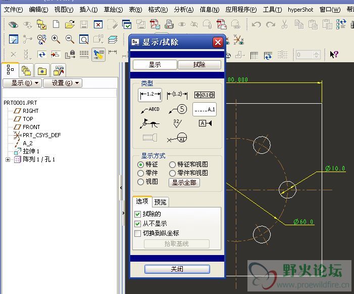Open the 分析(A) menu
354x294 pixels.
[x=184, y=10]
